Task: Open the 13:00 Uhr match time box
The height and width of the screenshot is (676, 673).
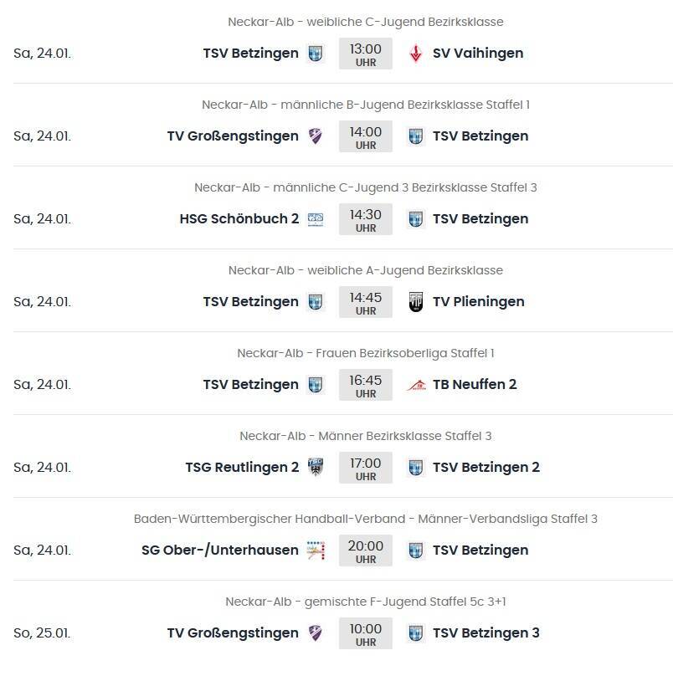Action: pyautogui.click(x=365, y=54)
